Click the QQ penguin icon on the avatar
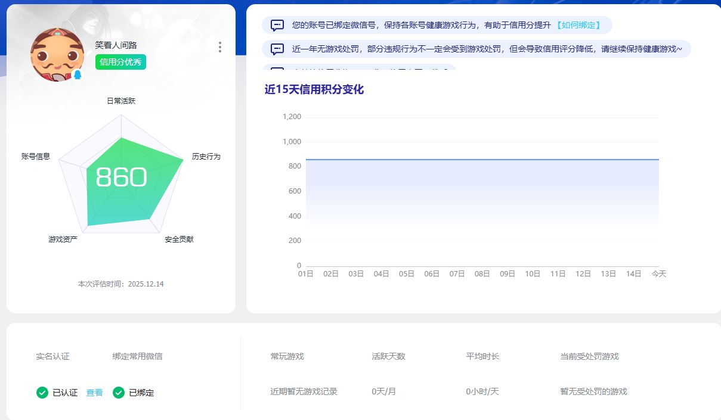 point(77,76)
